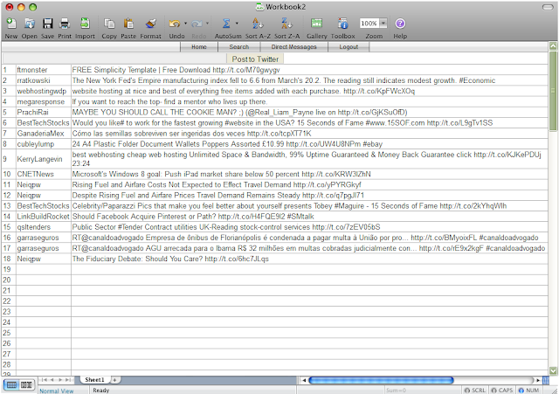Select the Format paintbrush icon
This screenshot has width=559, height=394.
pos(151,24)
